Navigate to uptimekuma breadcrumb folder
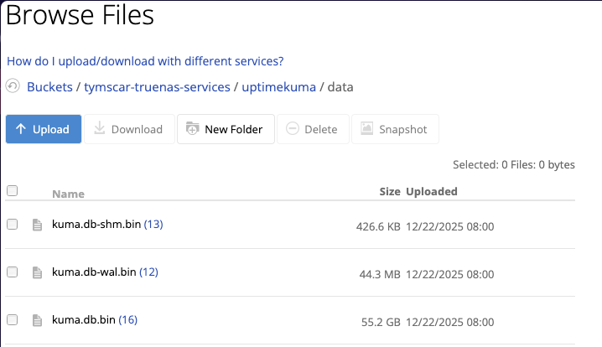Screen dimensions: 602x347 278,86
